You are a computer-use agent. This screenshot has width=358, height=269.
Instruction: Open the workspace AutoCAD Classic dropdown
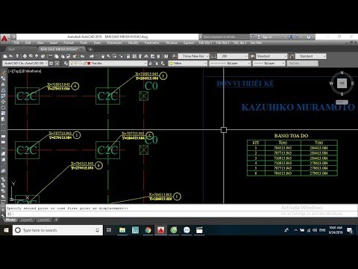(25, 64)
